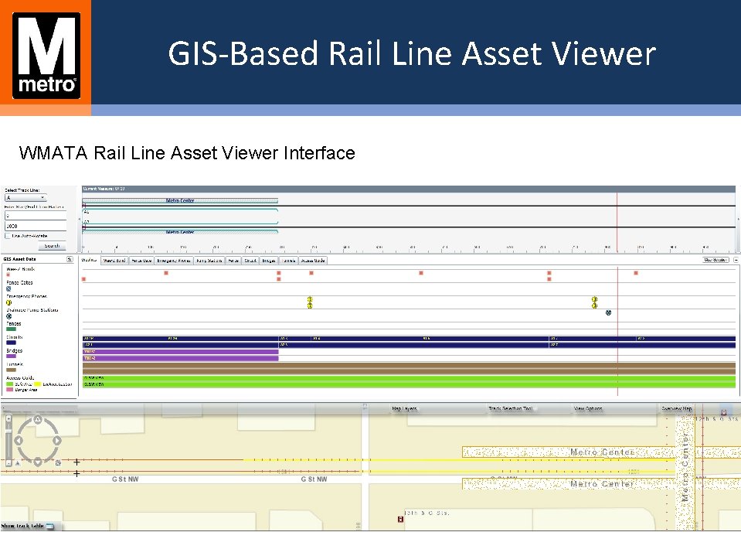Collapse the left search panel arrow
This screenshot has height=556, width=741.
(79, 220)
